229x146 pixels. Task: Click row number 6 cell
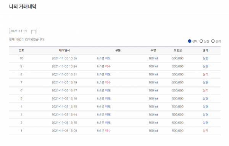point(21,90)
